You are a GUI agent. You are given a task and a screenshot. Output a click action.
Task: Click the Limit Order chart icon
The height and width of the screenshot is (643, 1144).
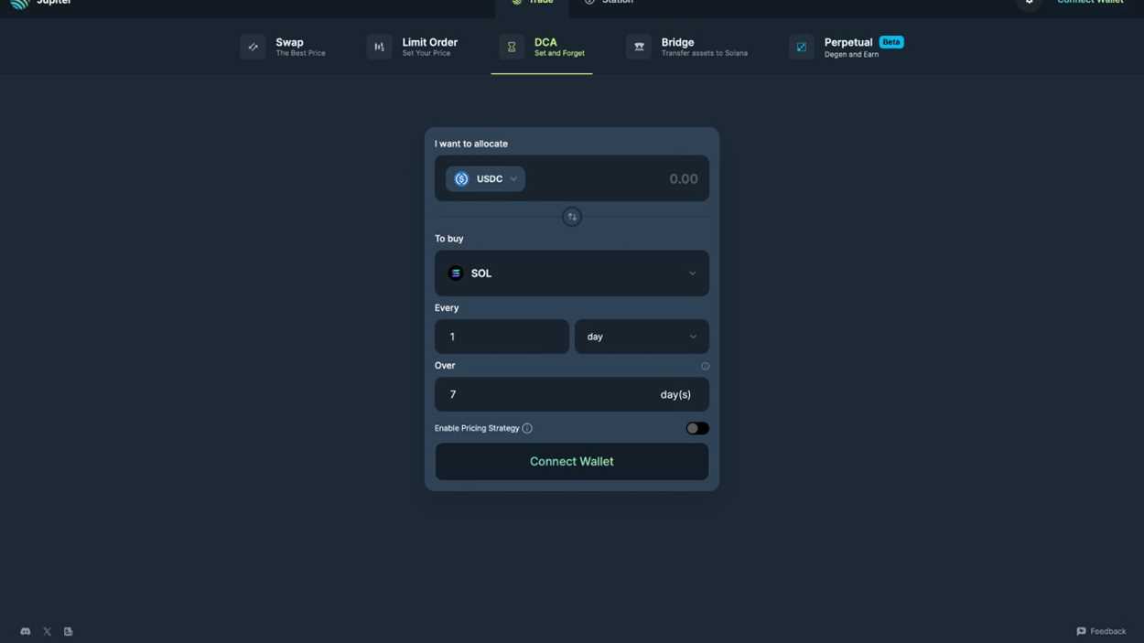pos(379,47)
